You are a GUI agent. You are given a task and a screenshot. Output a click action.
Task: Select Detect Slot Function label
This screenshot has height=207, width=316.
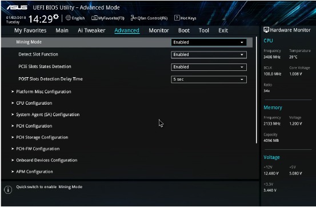tap(38, 54)
